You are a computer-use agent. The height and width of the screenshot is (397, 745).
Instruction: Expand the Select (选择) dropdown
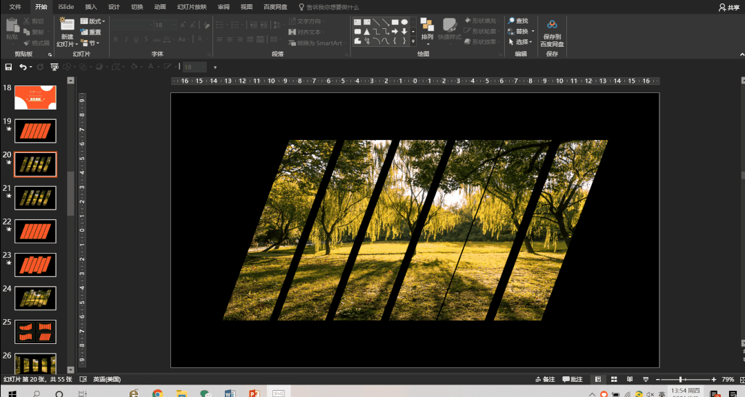(x=521, y=42)
